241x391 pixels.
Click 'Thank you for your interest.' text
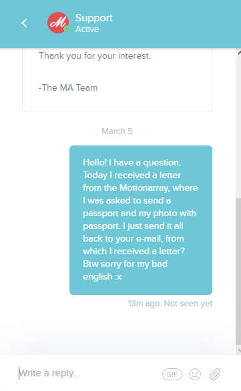coord(95,56)
